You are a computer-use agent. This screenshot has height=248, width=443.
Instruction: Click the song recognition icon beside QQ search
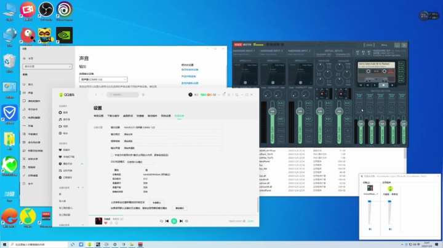143,95
